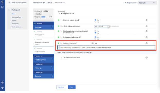Select No for previously participated in trial
Screen dimensions: 160x93
coord(95,33)
